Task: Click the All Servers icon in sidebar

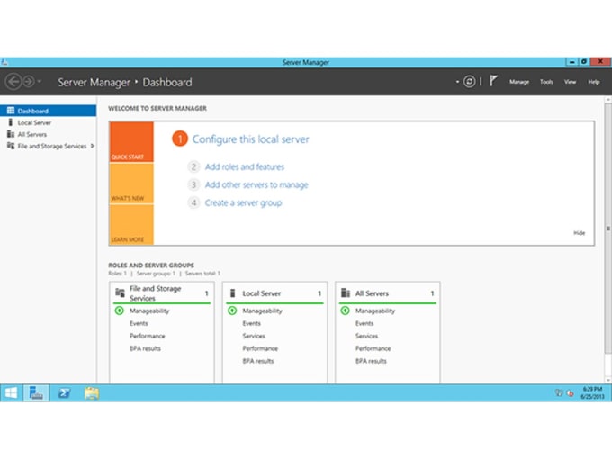Action: click(11, 134)
